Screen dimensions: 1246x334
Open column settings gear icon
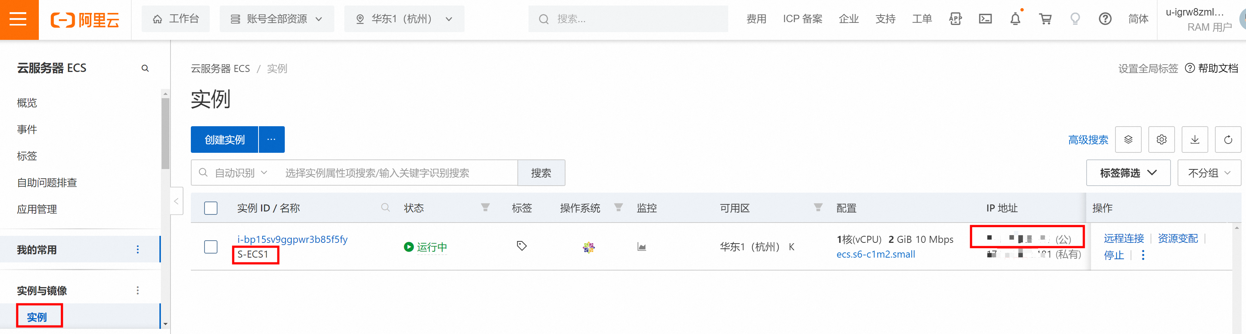point(1161,140)
